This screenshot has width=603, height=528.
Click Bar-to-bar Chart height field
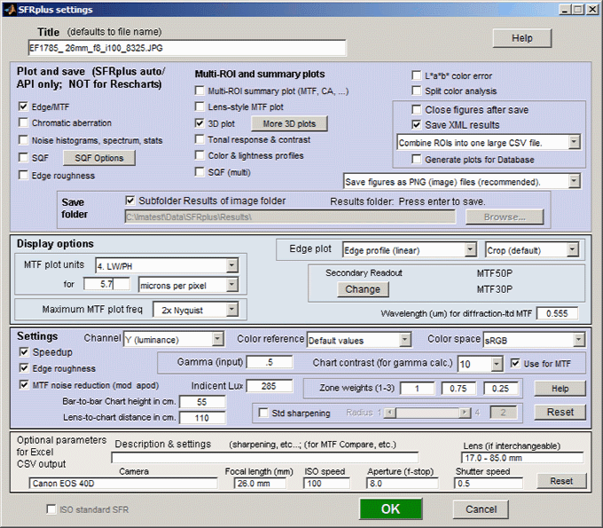click(202, 402)
